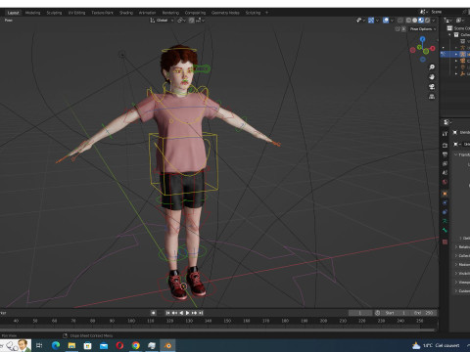The width and height of the screenshot is (470, 352).
Task: Open the Bone properties tab
Action: click(x=445, y=230)
